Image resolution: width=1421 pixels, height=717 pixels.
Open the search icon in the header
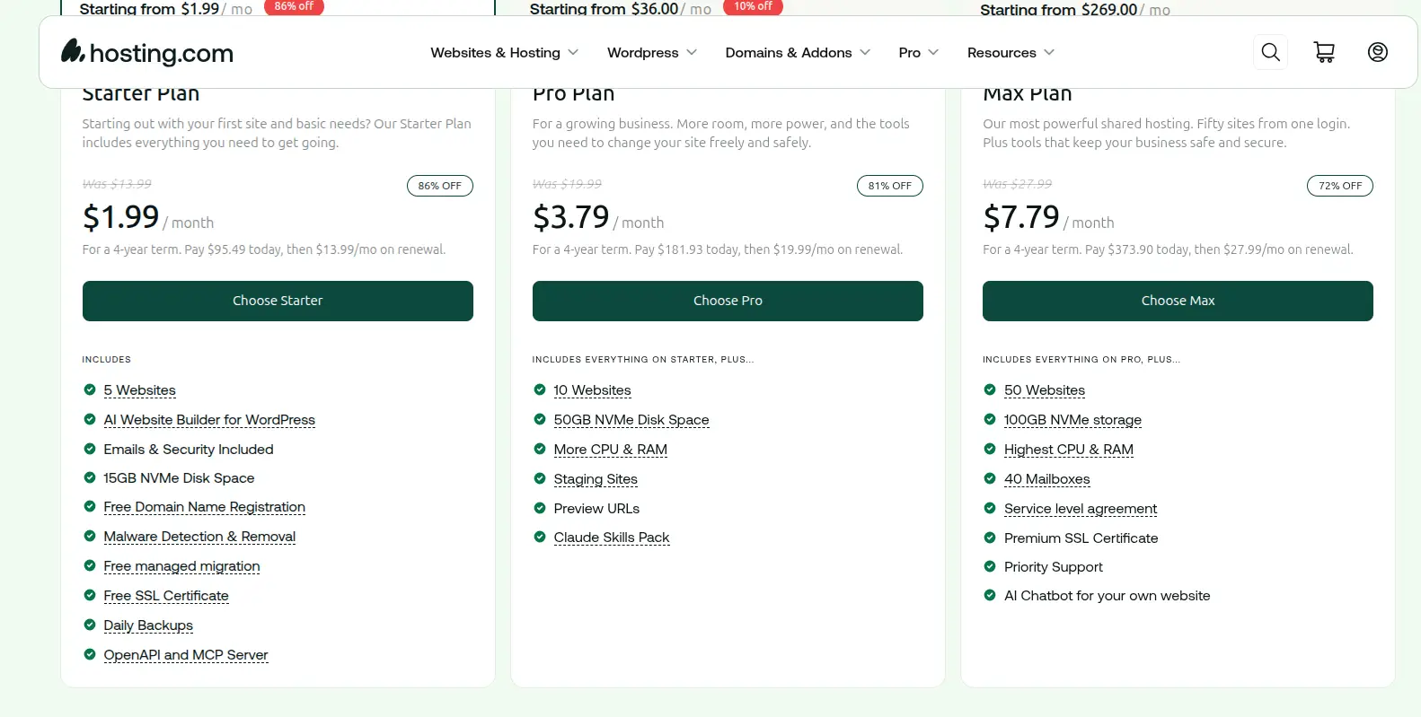click(1270, 52)
